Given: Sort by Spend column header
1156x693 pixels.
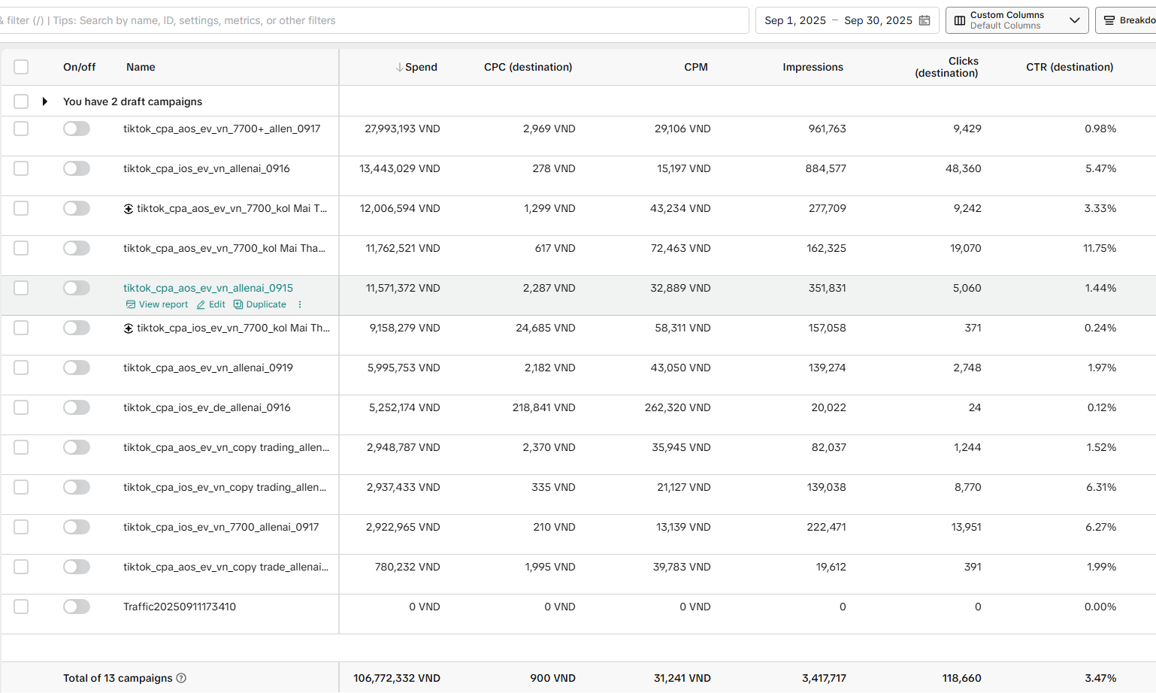Looking at the screenshot, I should point(416,67).
